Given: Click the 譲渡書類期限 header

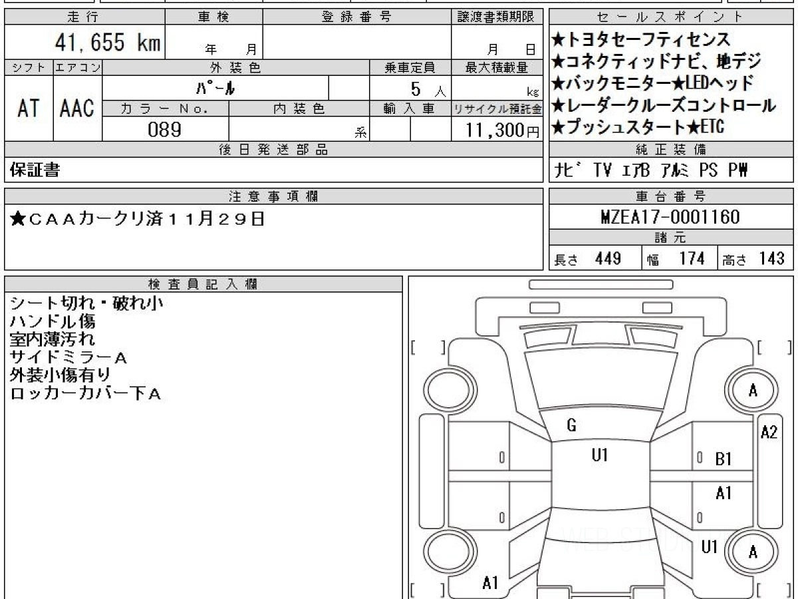Looking at the screenshot, I should tap(497, 17).
